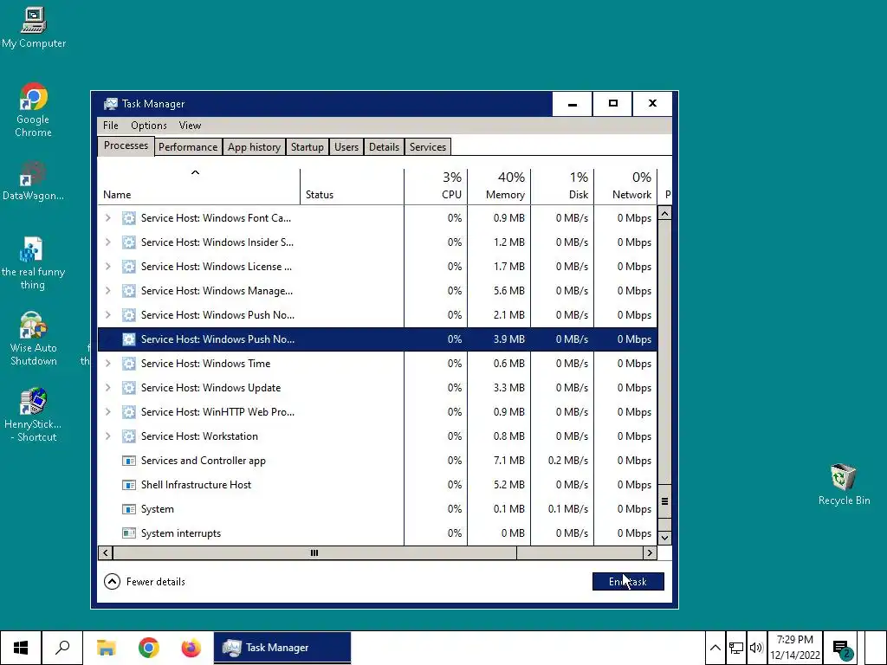Screen dimensions: 887x665
Task: Click the 7.1 MB memory cell
Action: pos(499,461)
